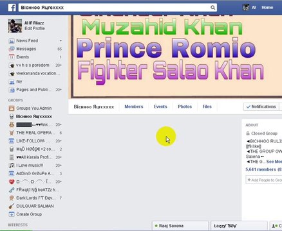The image size is (282, 231).
Task: Open Messages in the sidebar
Action: pyautogui.click(x=26, y=49)
